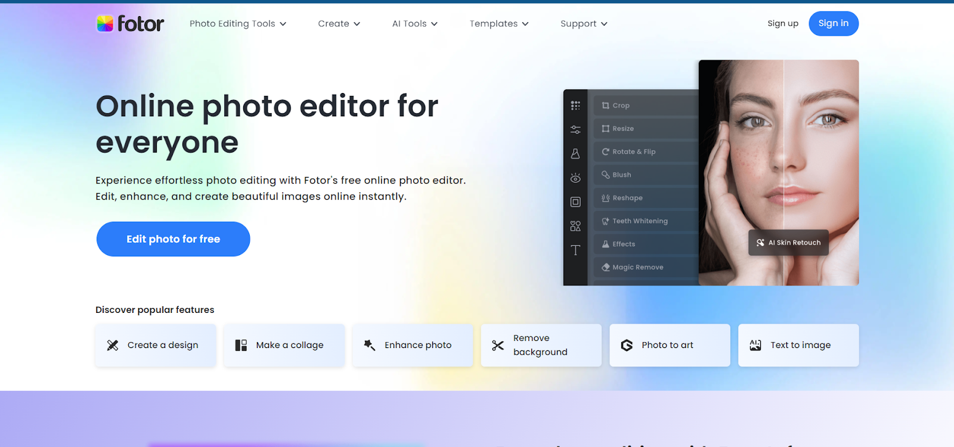The width and height of the screenshot is (954, 447).
Task: Click the Crop label in editor panel
Action: 621,105
